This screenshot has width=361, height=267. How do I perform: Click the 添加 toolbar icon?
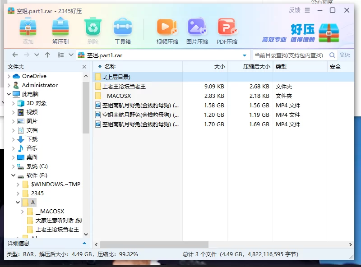(x=28, y=28)
